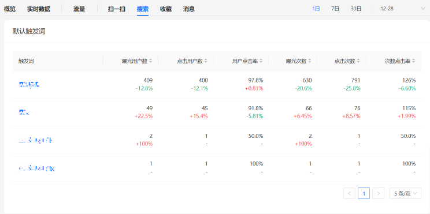Click the +22.5% change value
Screen dimensions: 430x214
tap(144, 116)
